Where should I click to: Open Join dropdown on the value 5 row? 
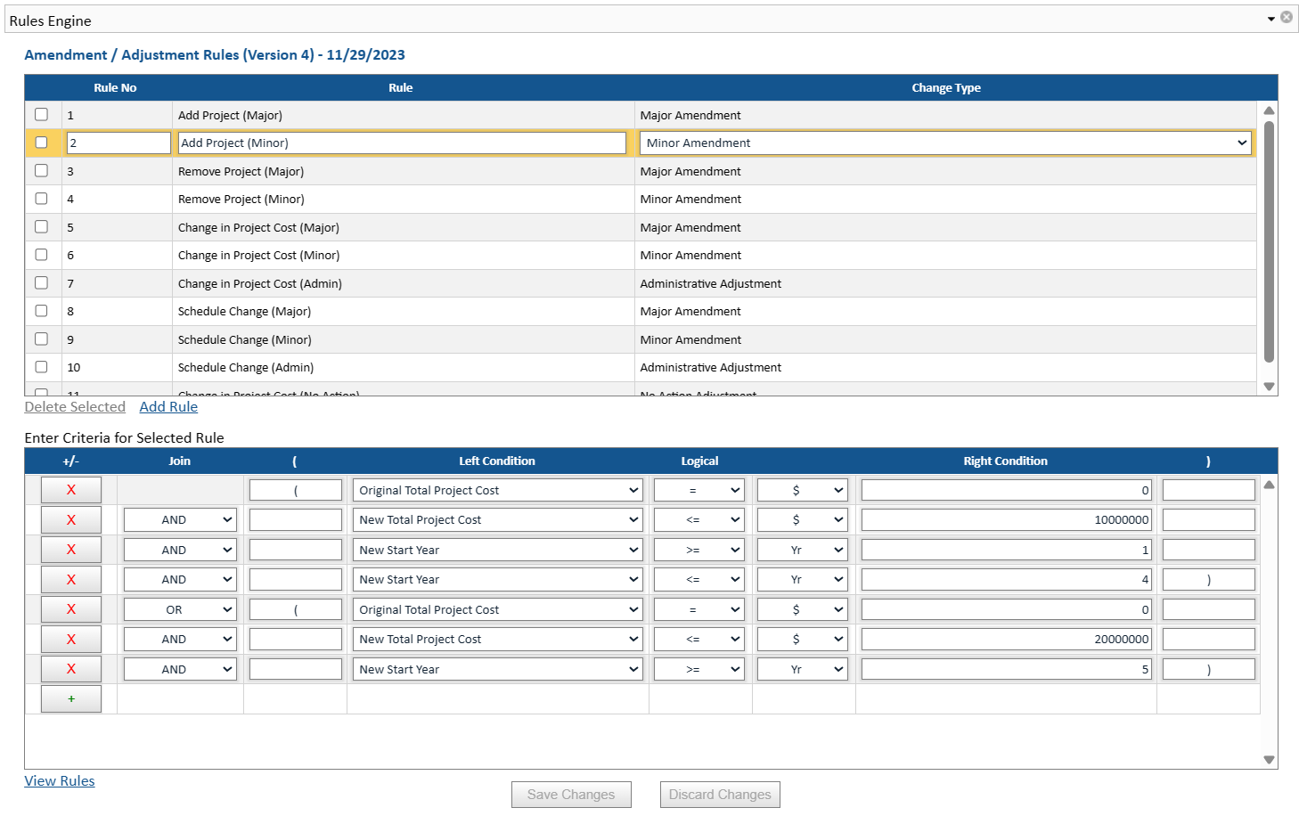tap(180, 669)
